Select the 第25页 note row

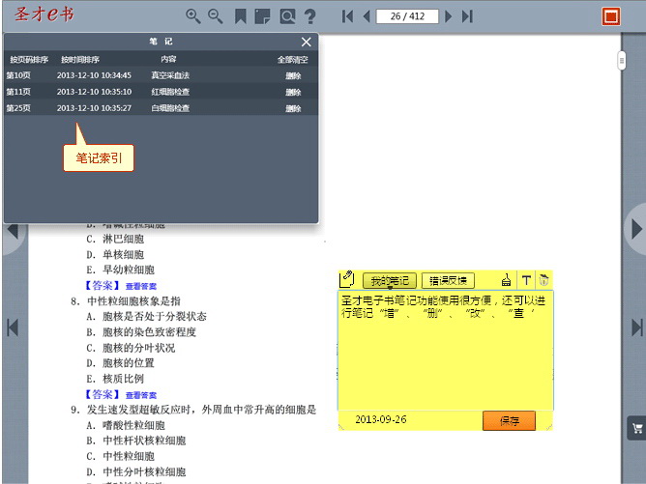[161, 108]
